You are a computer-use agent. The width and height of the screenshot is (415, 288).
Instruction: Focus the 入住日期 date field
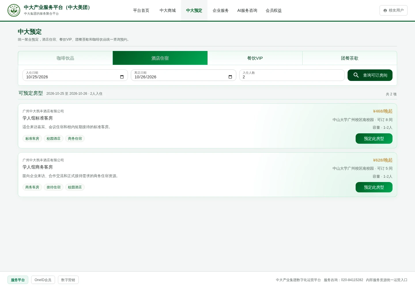pos(75,75)
